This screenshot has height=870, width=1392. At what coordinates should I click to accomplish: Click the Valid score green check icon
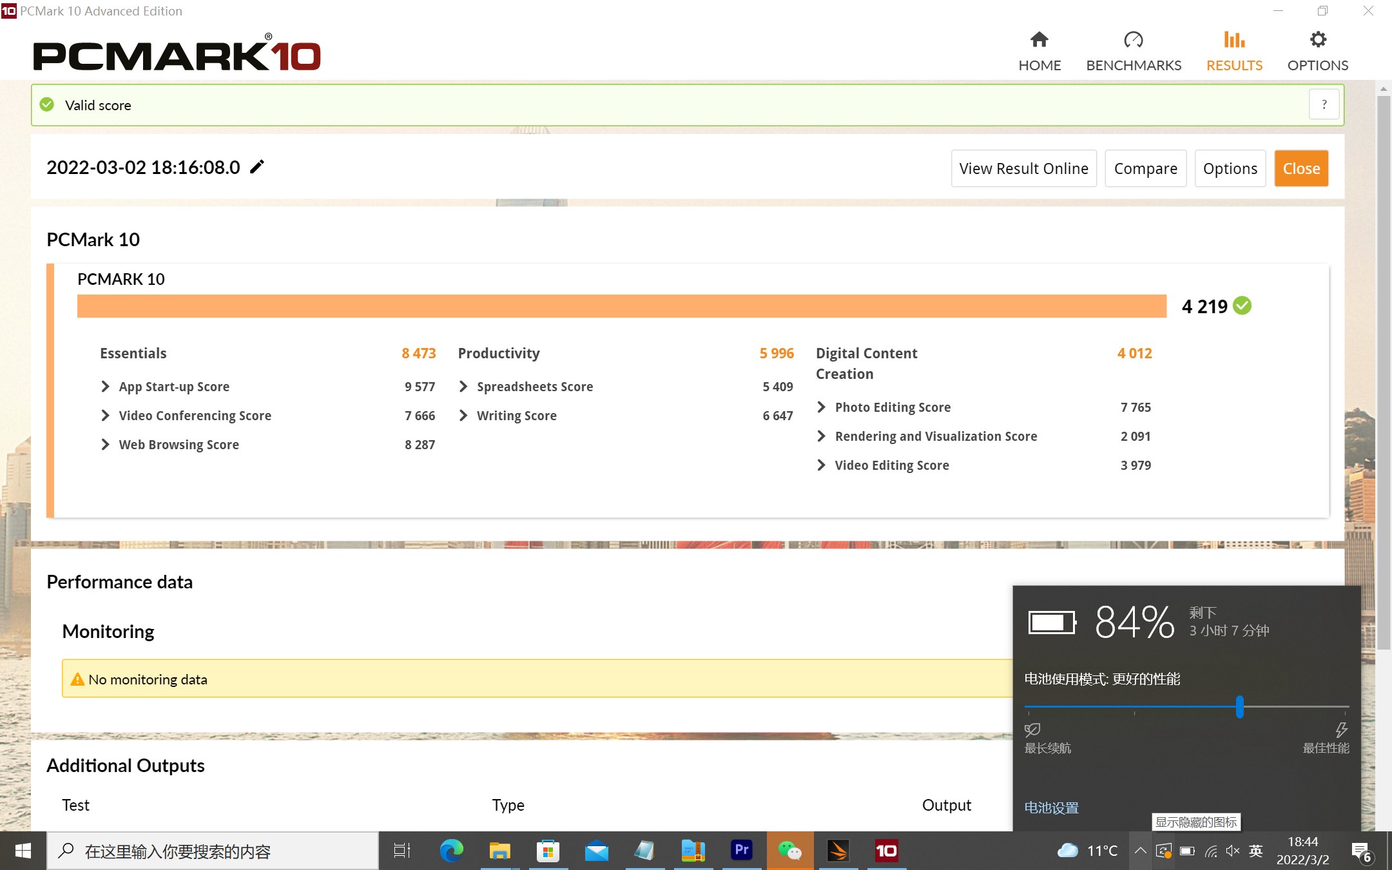pyautogui.click(x=47, y=104)
